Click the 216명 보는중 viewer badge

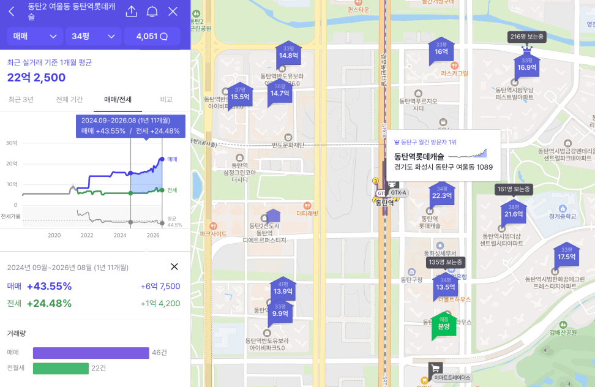click(526, 37)
